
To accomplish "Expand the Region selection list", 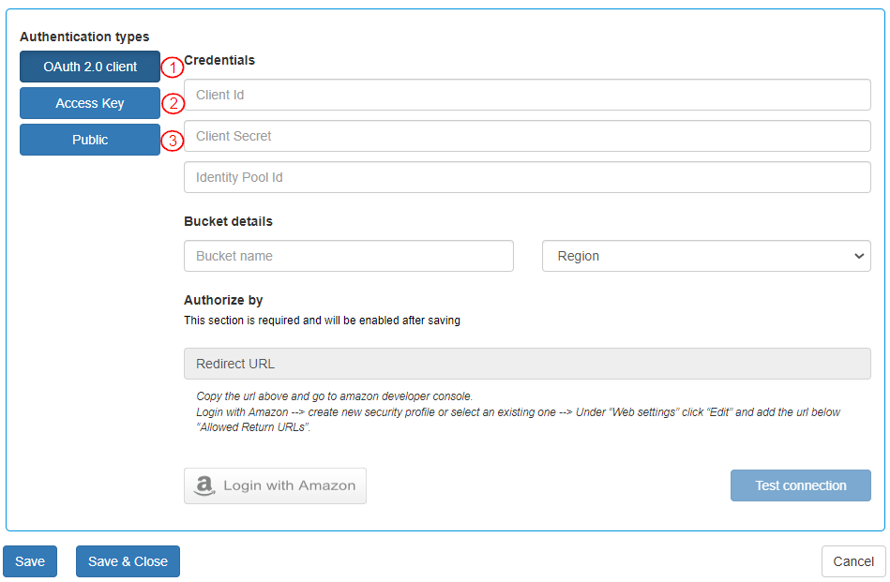I will click(705, 255).
